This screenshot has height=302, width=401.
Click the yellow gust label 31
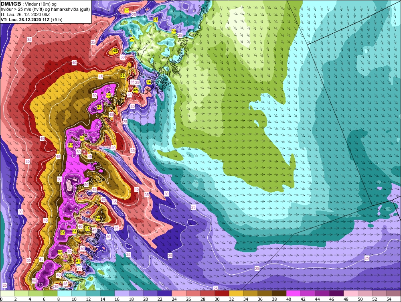click(x=156, y=19)
